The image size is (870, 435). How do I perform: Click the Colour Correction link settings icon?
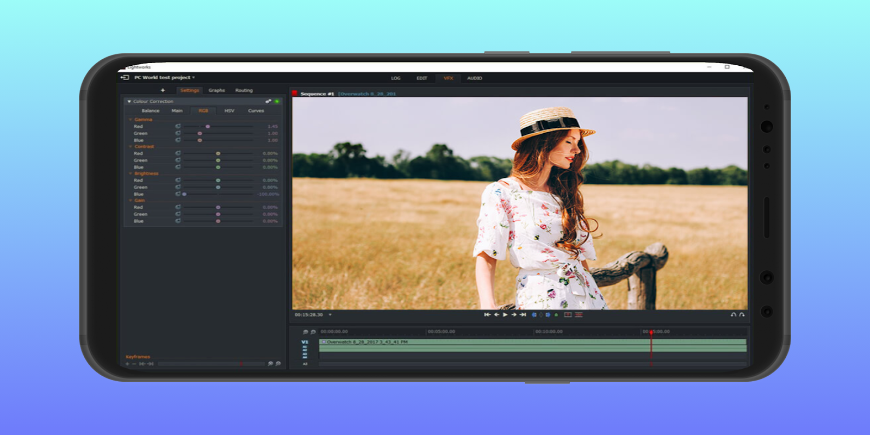point(268,102)
